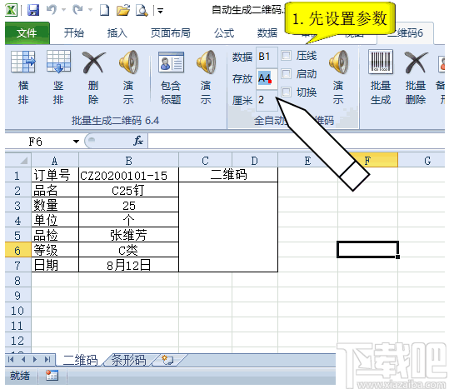Screen dimensions: 449x389
Task: Select column F header
Action: pyautogui.click(x=367, y=161)
